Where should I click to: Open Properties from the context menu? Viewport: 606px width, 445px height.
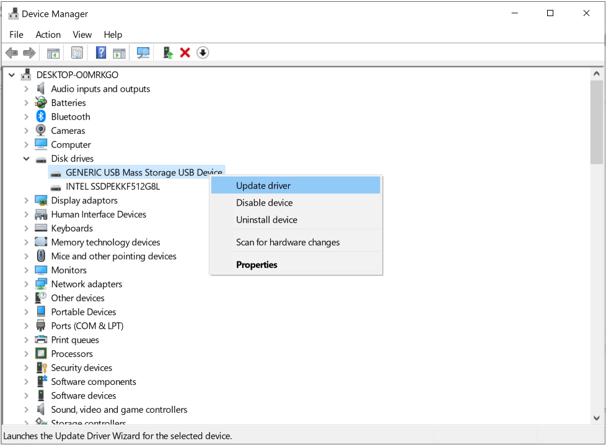[x=257, y=265]
